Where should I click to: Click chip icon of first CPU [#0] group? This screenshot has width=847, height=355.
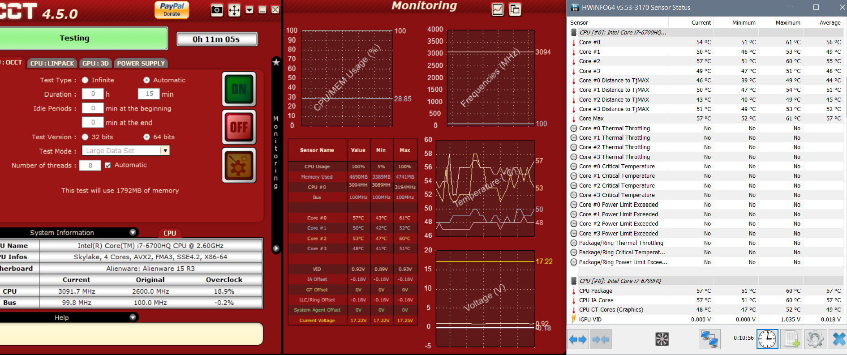(574, 32)
